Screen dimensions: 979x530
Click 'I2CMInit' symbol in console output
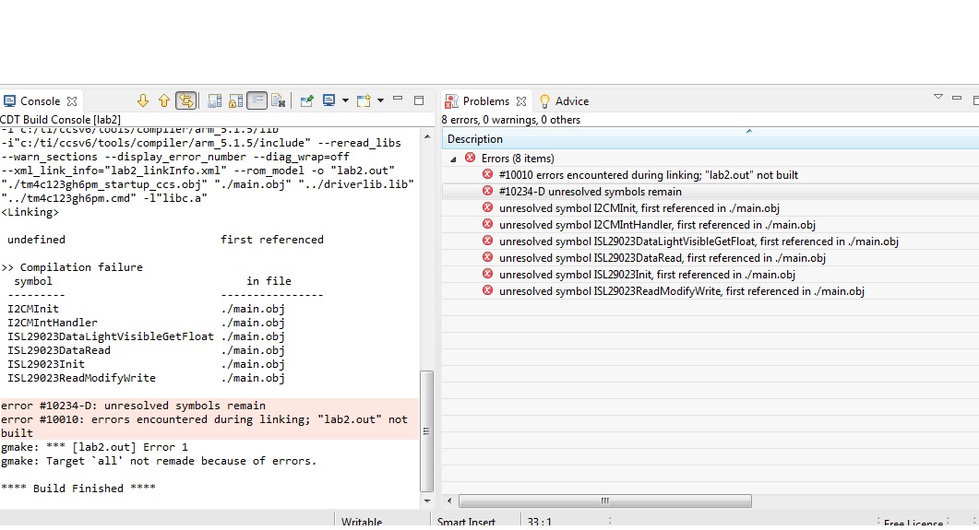click(33, 309)
